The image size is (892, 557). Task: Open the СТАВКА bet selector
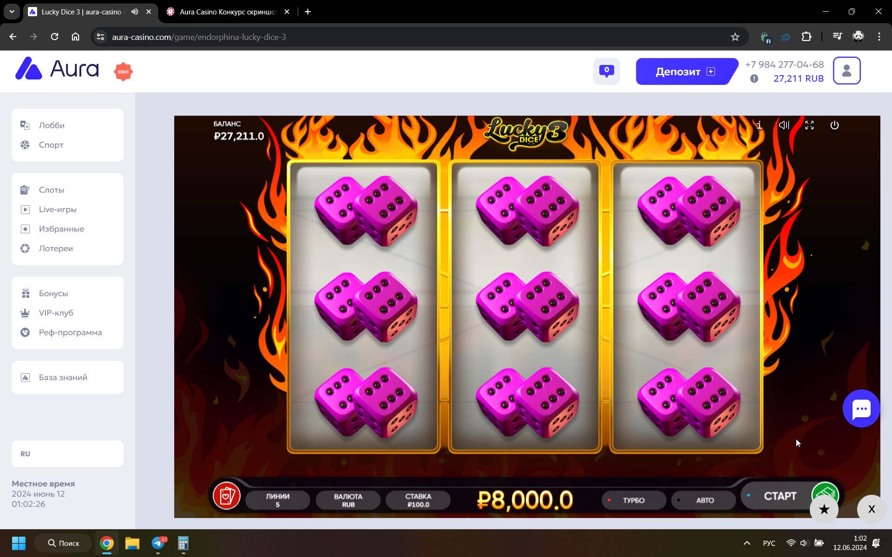418,500
